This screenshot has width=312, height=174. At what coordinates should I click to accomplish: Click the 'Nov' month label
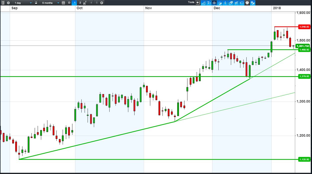tap(149, 8)
